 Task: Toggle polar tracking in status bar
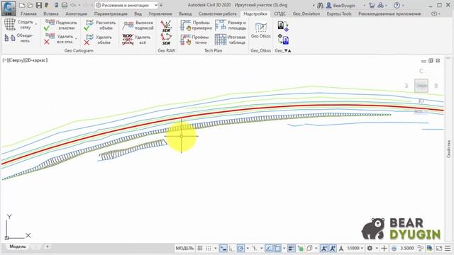(240, 248)
